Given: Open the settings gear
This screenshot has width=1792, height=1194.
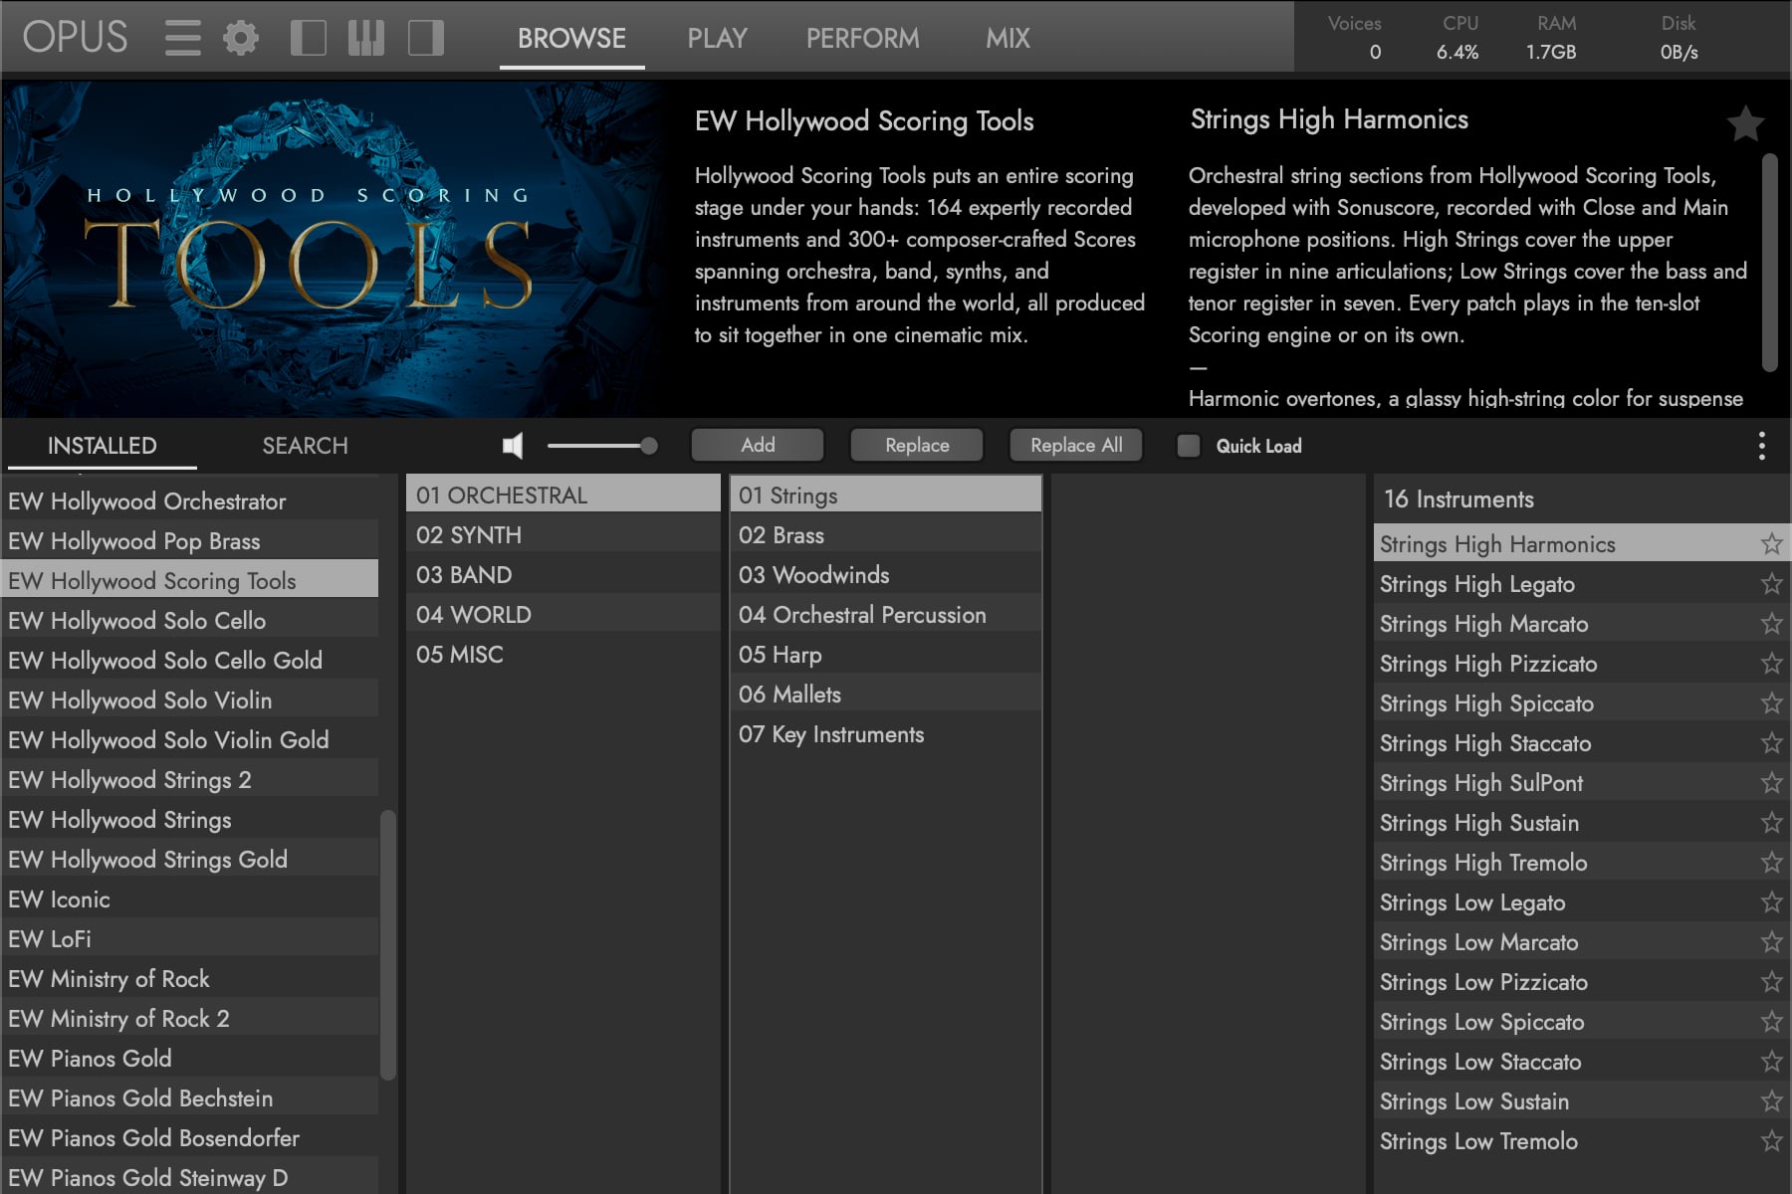Looking at the screenshot, I should 240,38.
